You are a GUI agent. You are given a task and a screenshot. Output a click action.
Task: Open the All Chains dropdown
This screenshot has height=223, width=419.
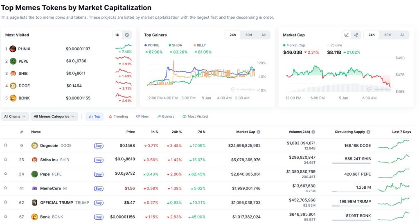[15, 117]
